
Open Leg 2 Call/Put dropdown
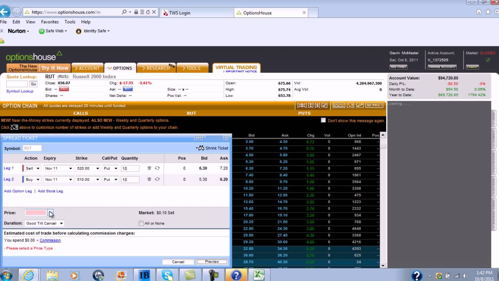point(110,180)
